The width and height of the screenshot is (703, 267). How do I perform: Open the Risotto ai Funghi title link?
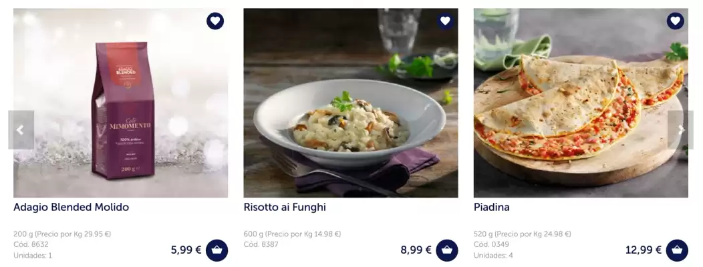pyautogui.click(x=285, y=208)
